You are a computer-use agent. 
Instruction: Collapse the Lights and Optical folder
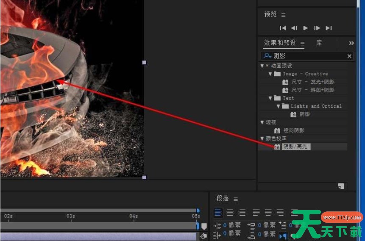(279, 106)
